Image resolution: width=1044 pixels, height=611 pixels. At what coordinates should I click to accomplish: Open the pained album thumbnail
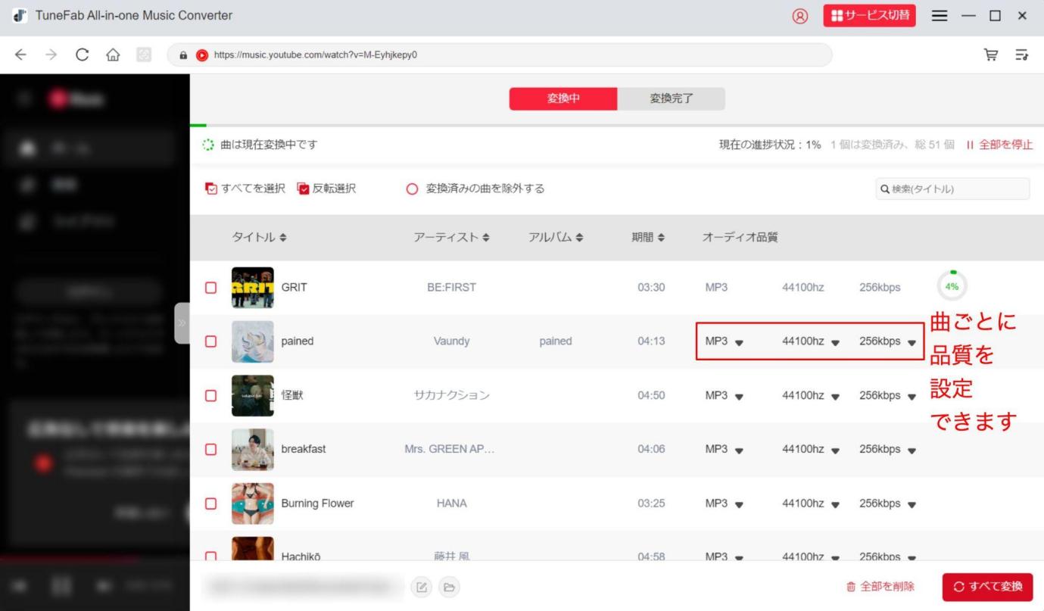click(x=252, y=341)
